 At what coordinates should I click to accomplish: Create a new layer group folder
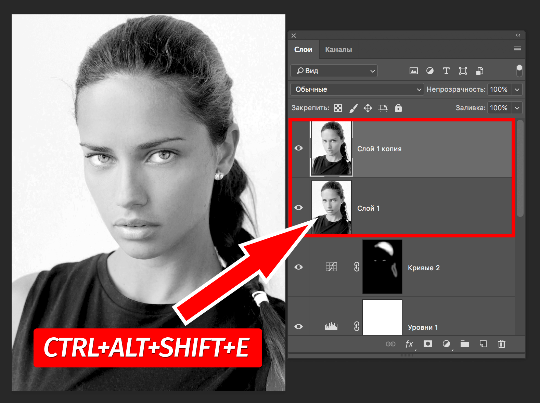point(464,344)
